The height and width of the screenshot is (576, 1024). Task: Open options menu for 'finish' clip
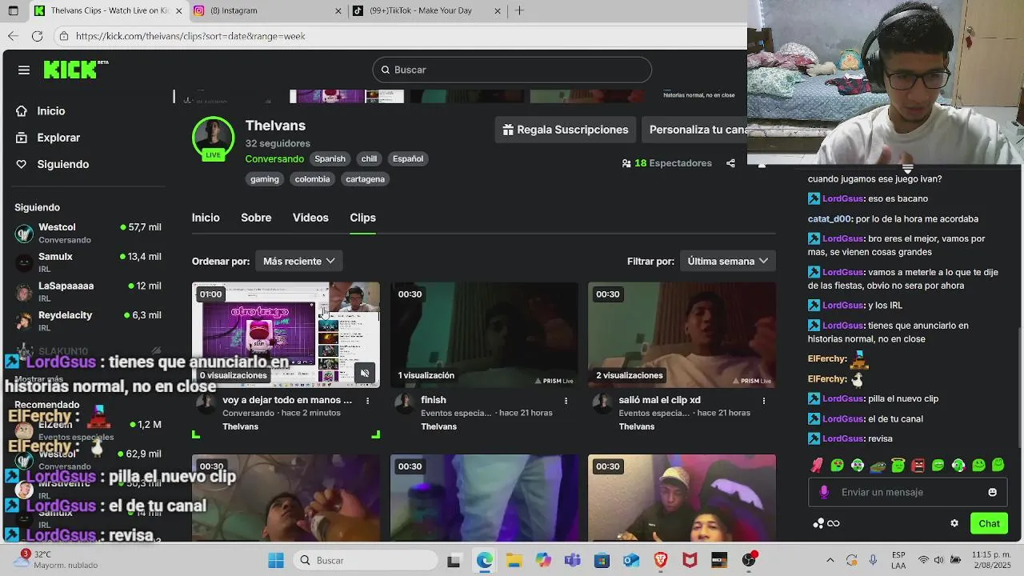[x=566, y=400]
